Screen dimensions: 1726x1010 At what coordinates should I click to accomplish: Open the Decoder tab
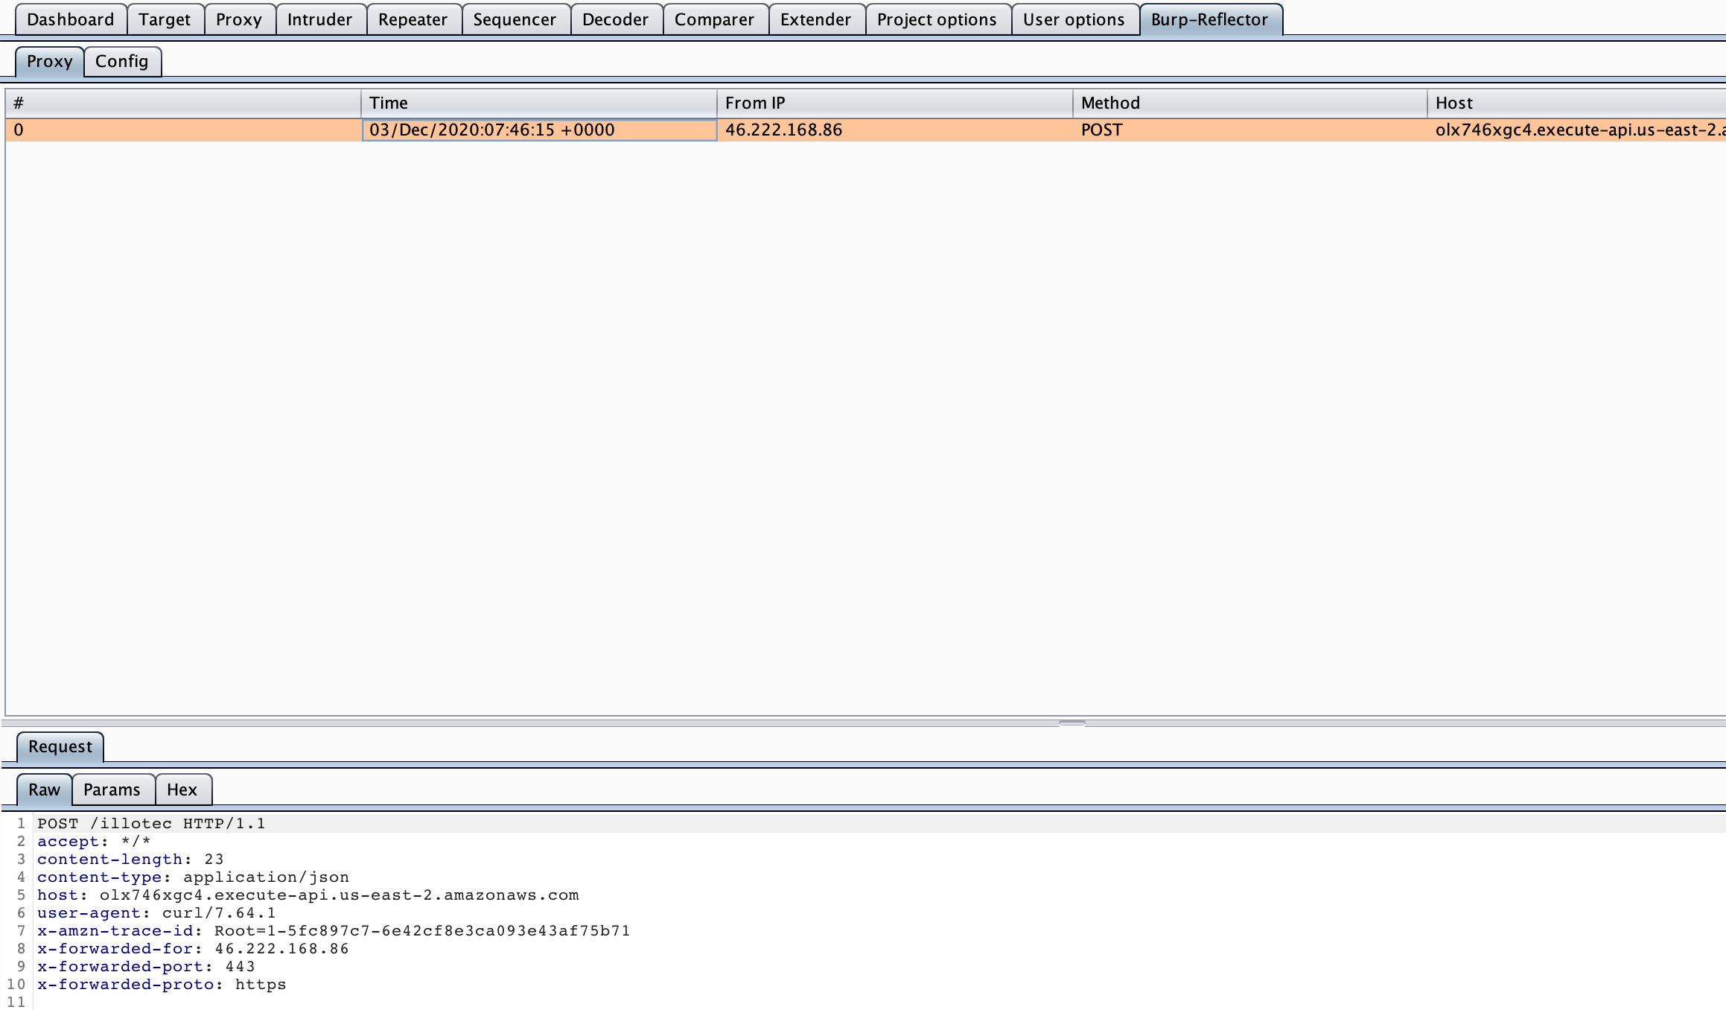[x=615, y=19]
